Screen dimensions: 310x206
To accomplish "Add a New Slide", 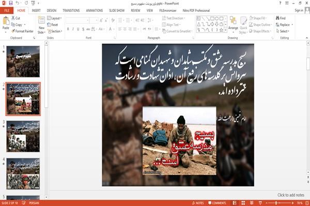I will point(41,25).
